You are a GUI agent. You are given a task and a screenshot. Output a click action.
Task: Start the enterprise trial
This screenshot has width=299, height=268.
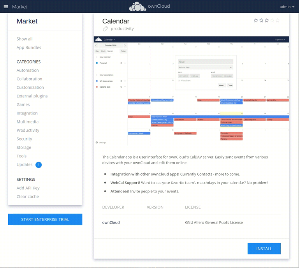[x=45, y=219]
